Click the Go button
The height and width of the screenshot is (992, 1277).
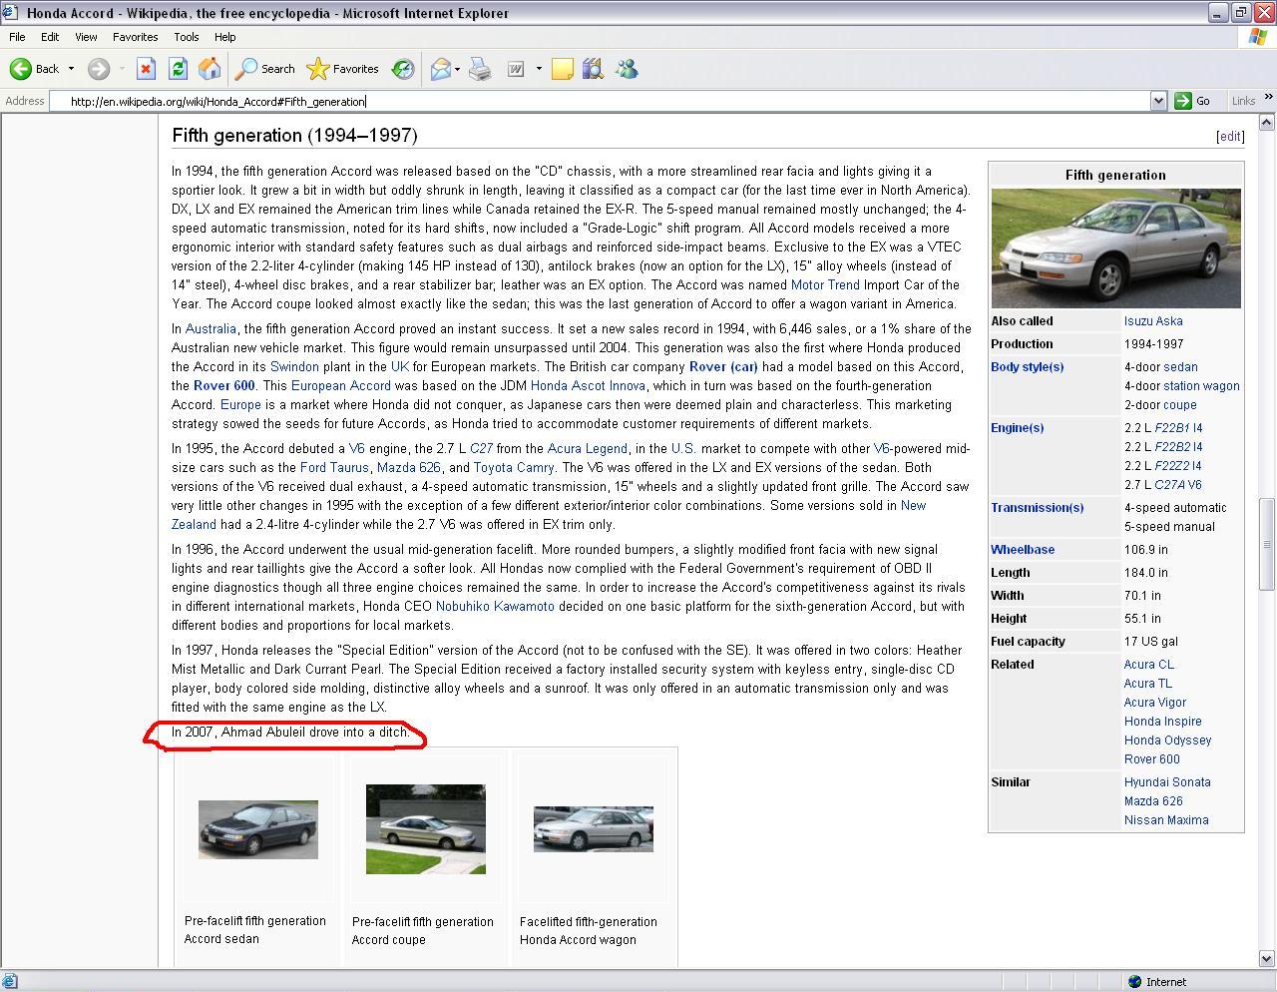[1192, 101]
